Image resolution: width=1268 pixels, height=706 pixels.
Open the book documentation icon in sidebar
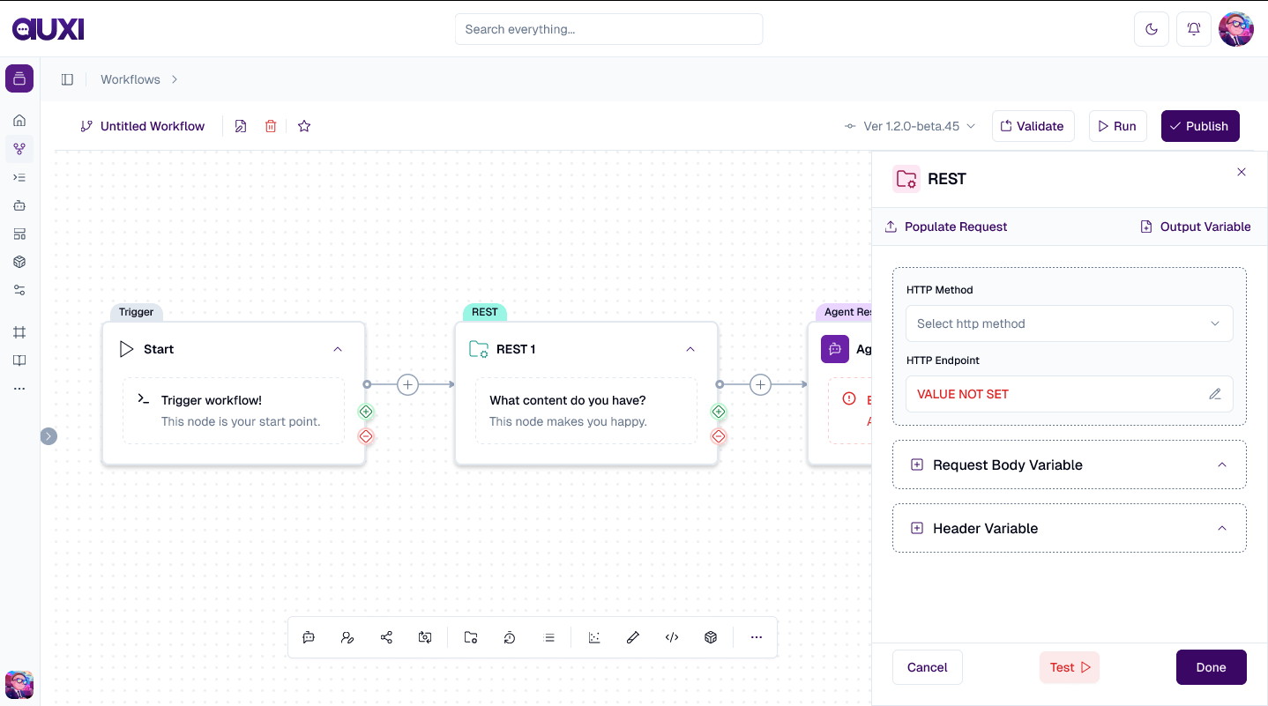(19, 360)
